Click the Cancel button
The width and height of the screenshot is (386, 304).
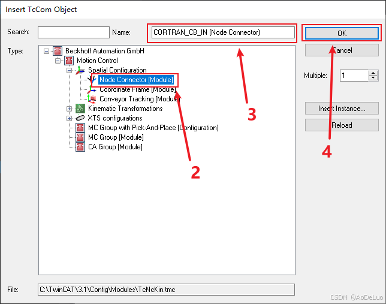click(342, 50)
